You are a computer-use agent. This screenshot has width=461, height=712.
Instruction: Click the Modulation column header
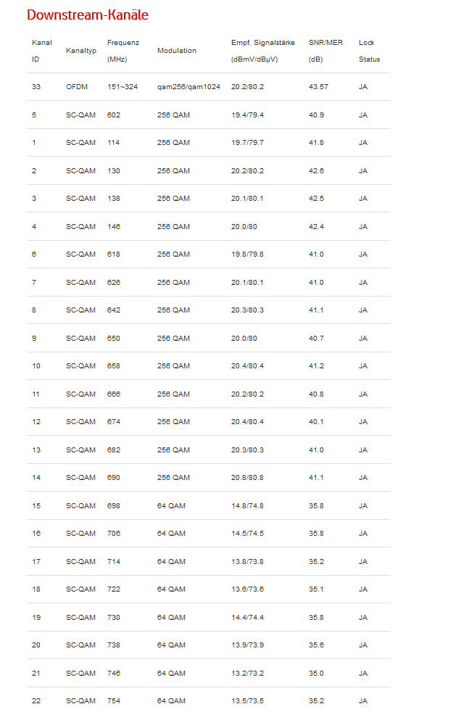(176, 51)
